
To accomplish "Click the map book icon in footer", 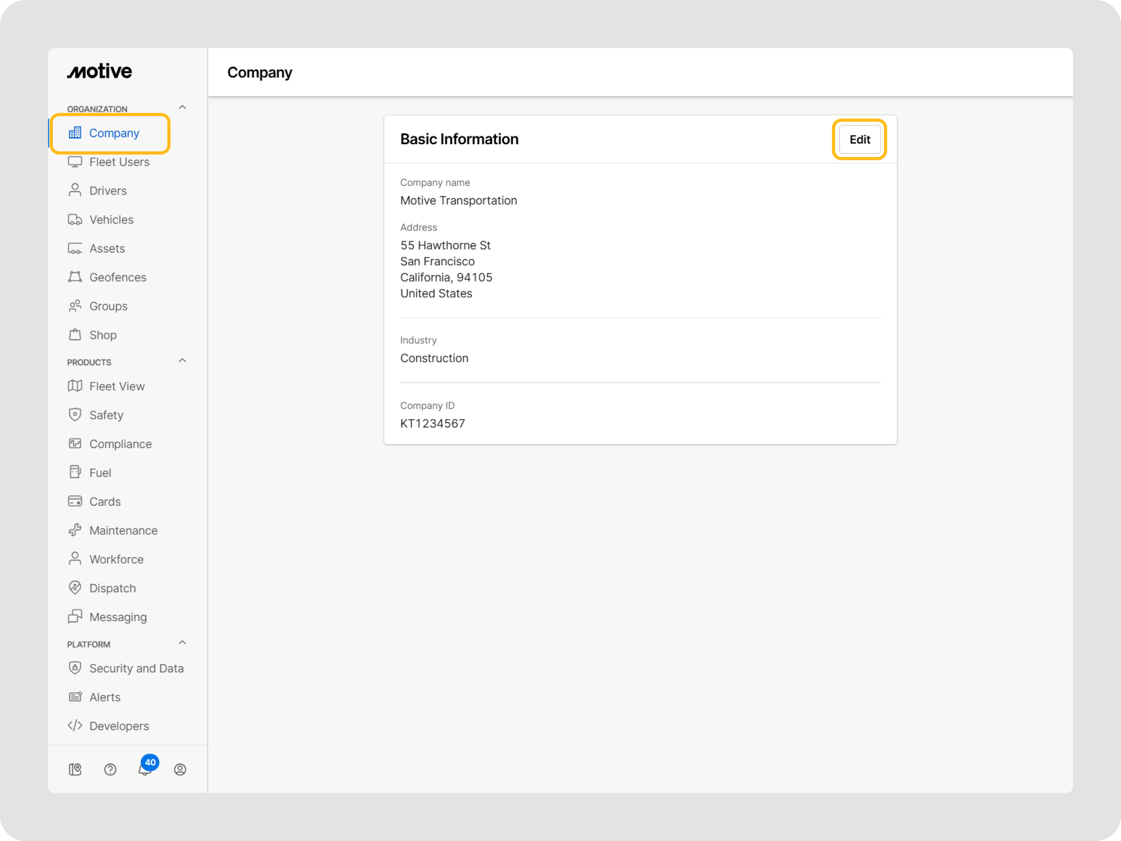I will (x=75, y=769).
